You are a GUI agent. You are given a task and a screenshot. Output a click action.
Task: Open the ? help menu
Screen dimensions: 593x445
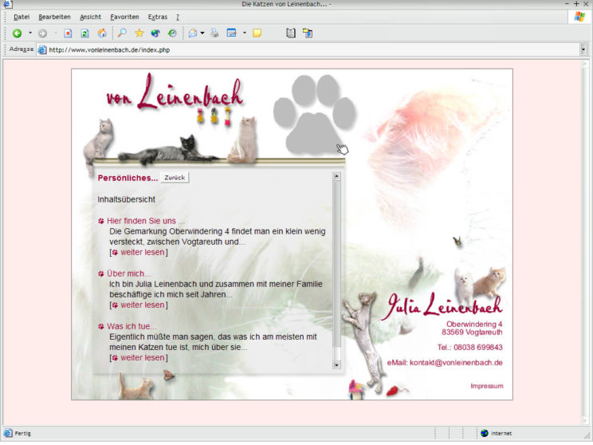click(x=178, y=17)
